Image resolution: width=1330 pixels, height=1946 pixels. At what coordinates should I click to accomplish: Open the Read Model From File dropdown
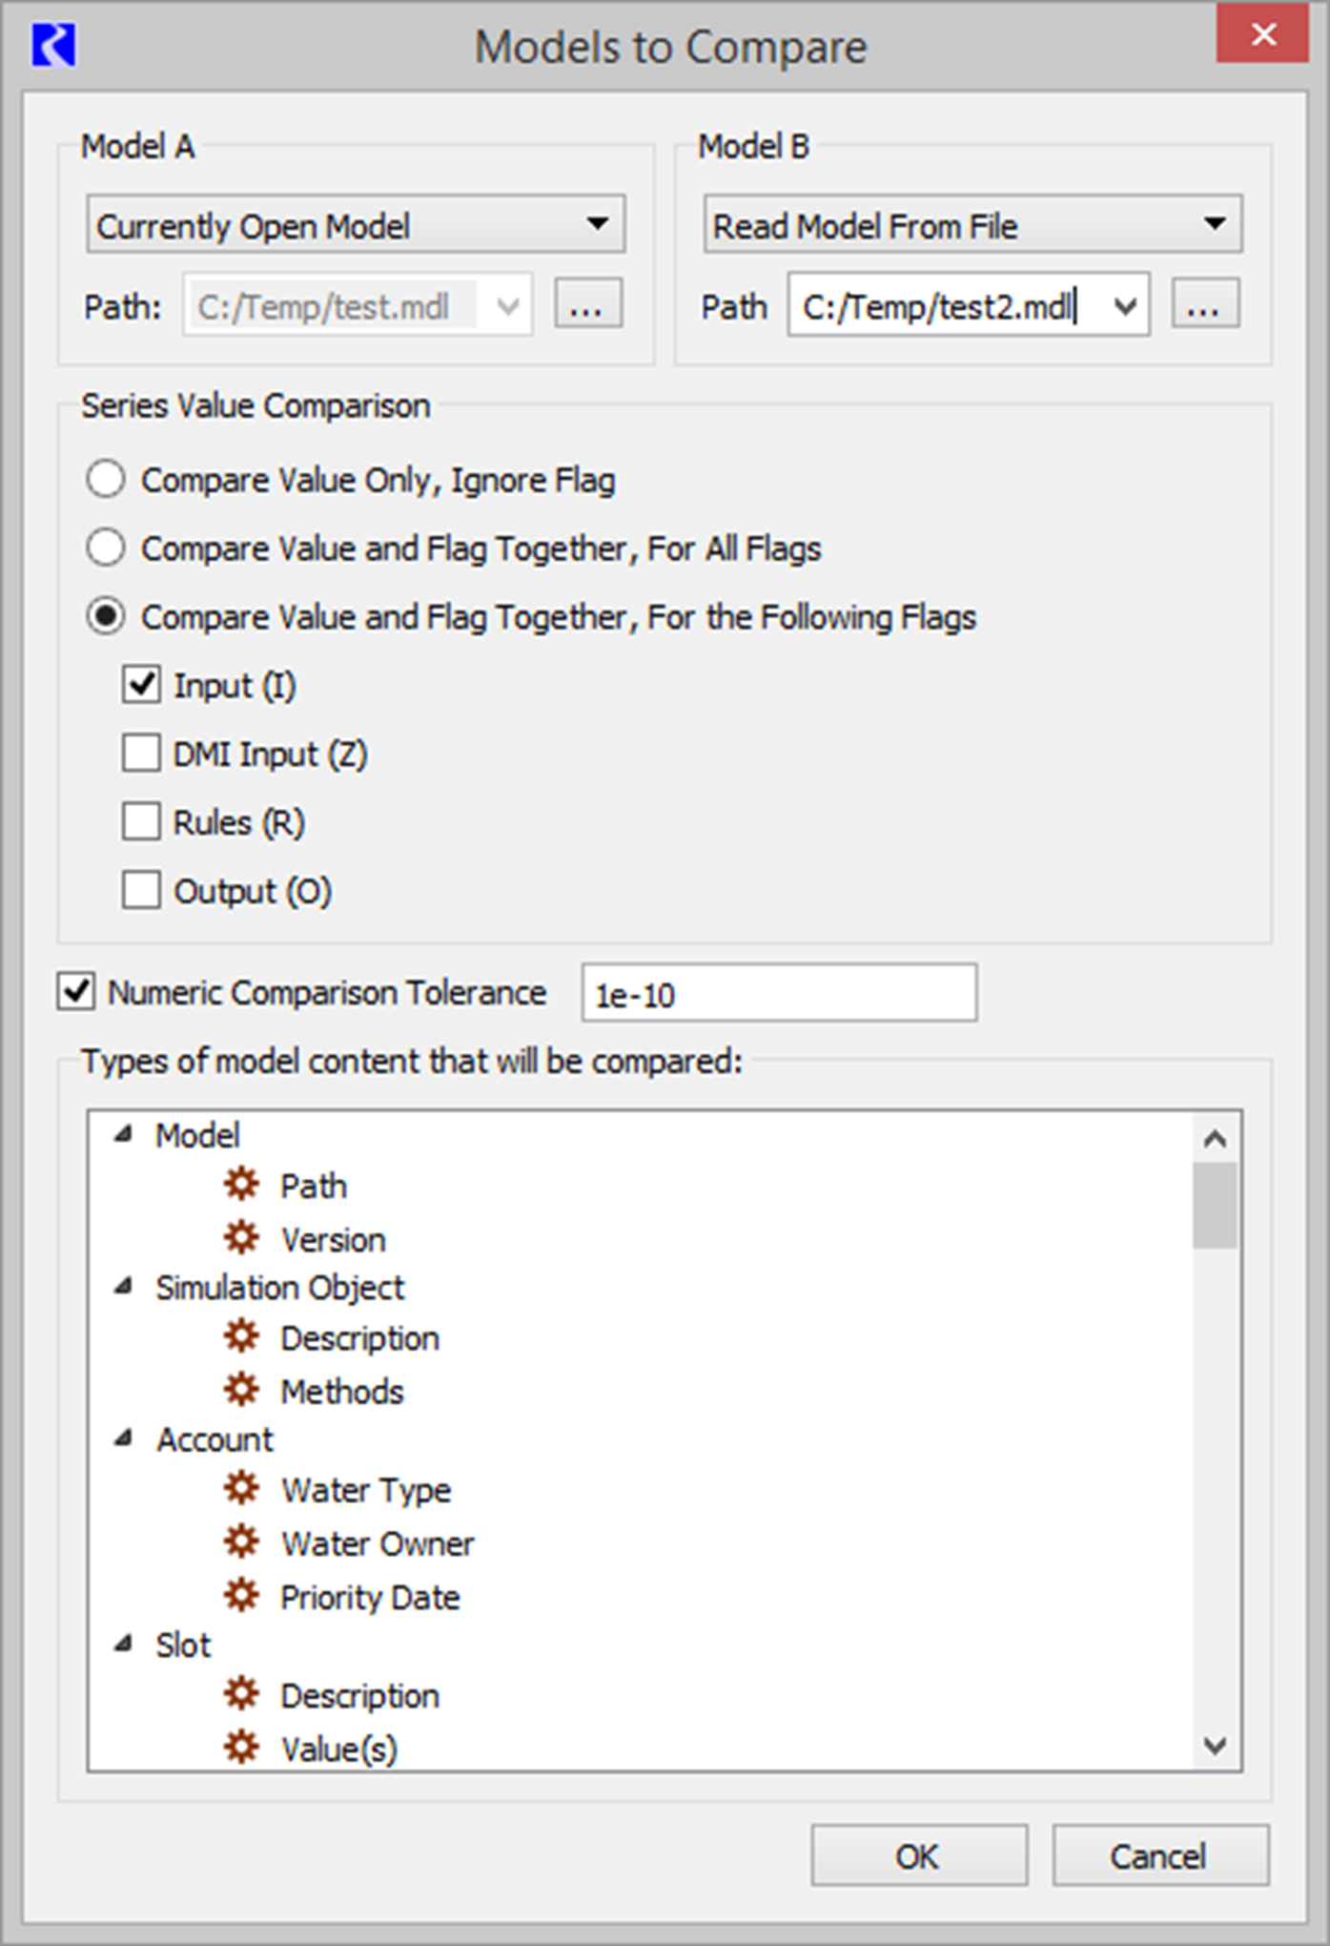(972, 225)
